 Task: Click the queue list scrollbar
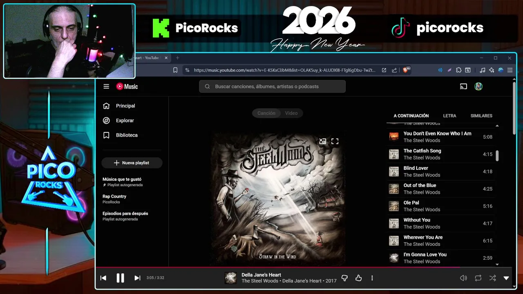click(x=497, y=156)
